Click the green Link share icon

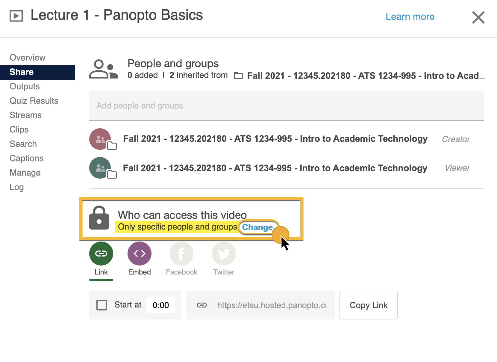point(101,254)
